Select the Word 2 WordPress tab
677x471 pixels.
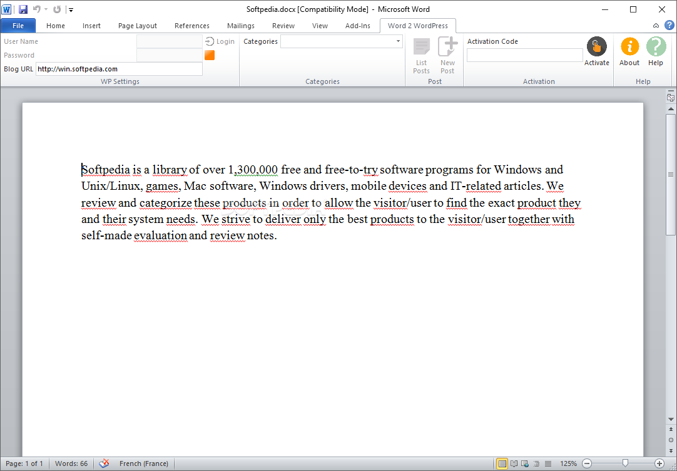pyautogui.click(x=417, y=26)
